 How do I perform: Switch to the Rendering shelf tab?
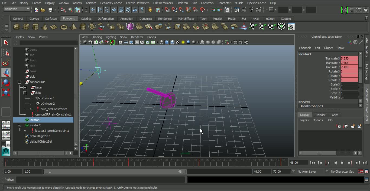click(x=165, y=19)
